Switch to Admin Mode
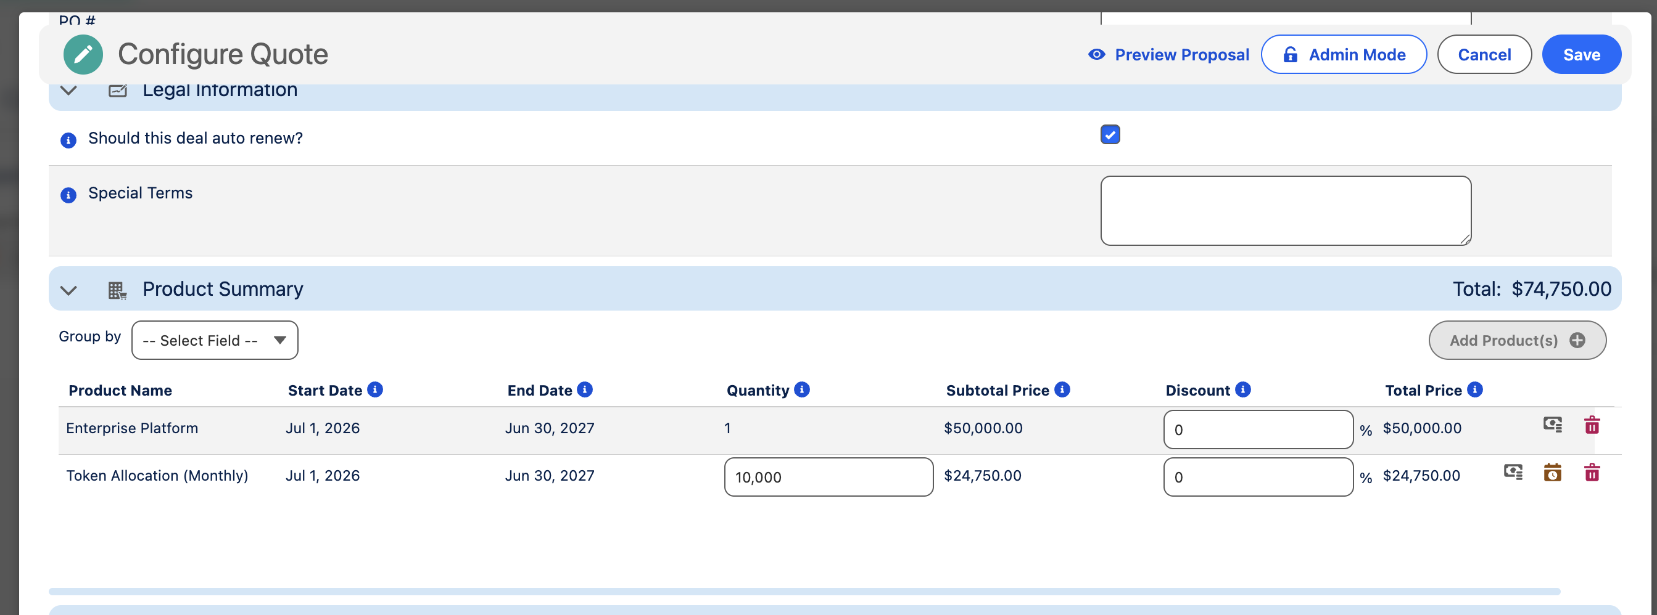 1344,55
